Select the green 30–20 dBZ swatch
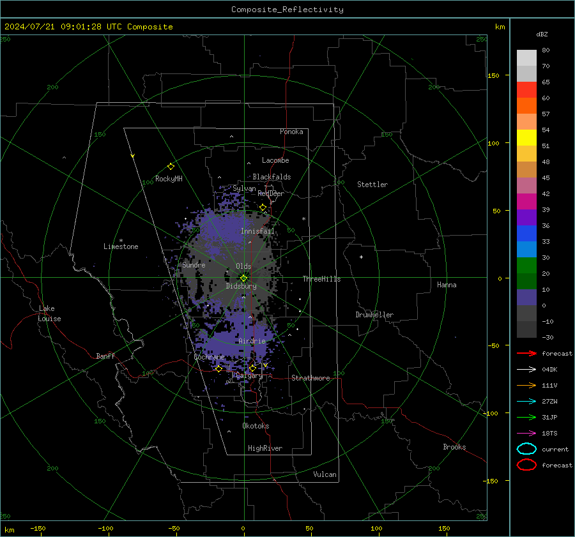The width and height of the screenshot is (575, 537). 526,265
